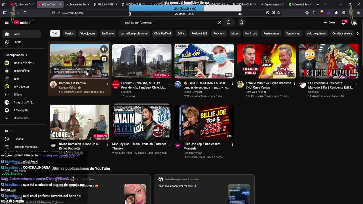Open the 556pm subscription

click(x=22, y=94)
